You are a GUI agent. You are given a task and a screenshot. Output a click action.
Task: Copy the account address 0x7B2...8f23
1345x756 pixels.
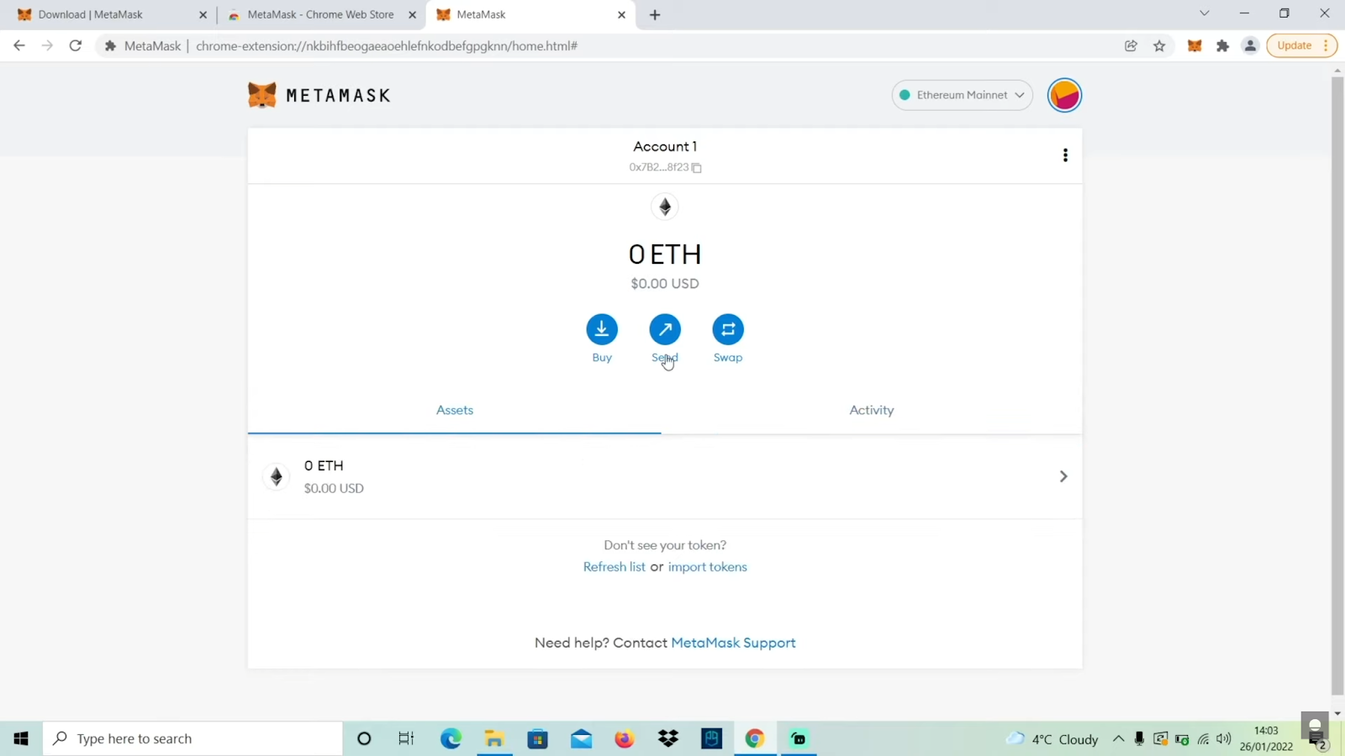pos(696,168)
